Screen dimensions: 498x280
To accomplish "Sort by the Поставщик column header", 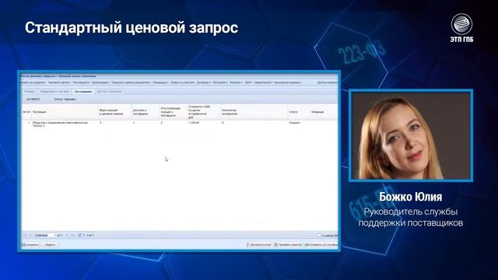I will pyautogui.click(x=65, y=112).
